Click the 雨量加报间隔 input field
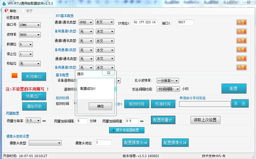This screenshot has height=159, width=256. tap(82, 121)
